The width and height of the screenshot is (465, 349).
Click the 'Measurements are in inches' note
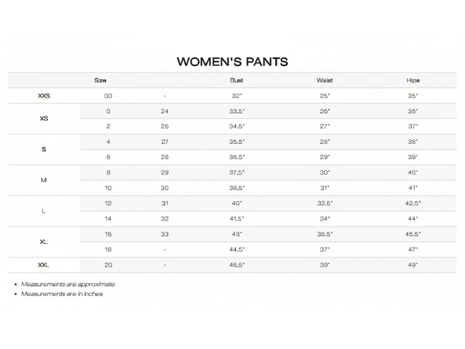62,294
